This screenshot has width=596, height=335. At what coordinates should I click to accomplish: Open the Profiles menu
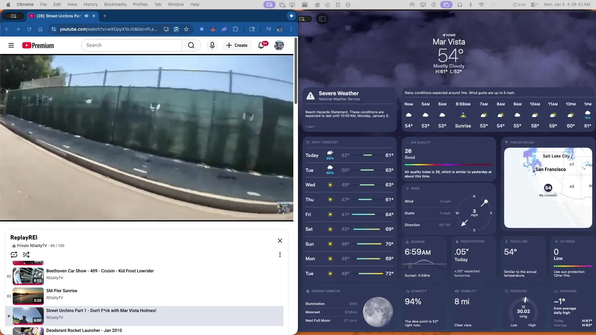[x=140, y=5]
